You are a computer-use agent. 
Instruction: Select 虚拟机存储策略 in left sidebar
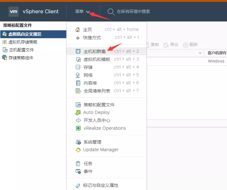click(23, 42)
